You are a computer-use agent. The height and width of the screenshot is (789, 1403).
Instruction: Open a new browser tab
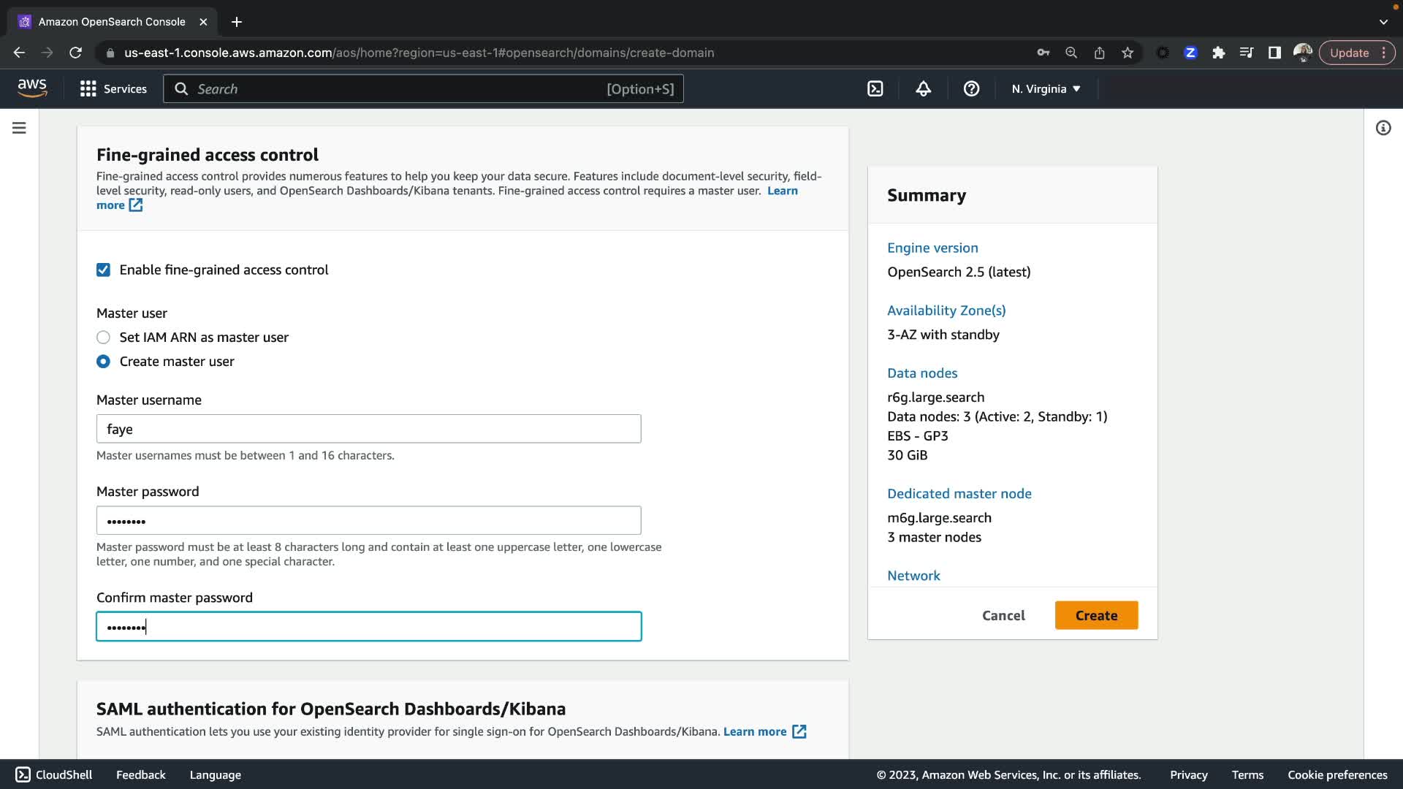237,22
